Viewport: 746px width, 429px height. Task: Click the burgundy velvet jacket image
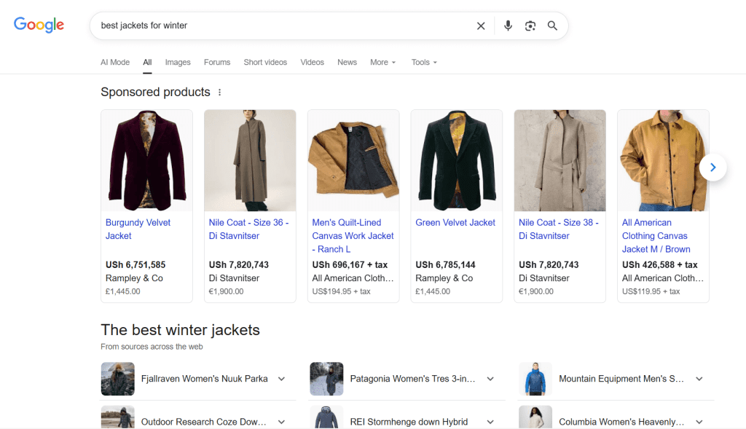click(146, 161)
